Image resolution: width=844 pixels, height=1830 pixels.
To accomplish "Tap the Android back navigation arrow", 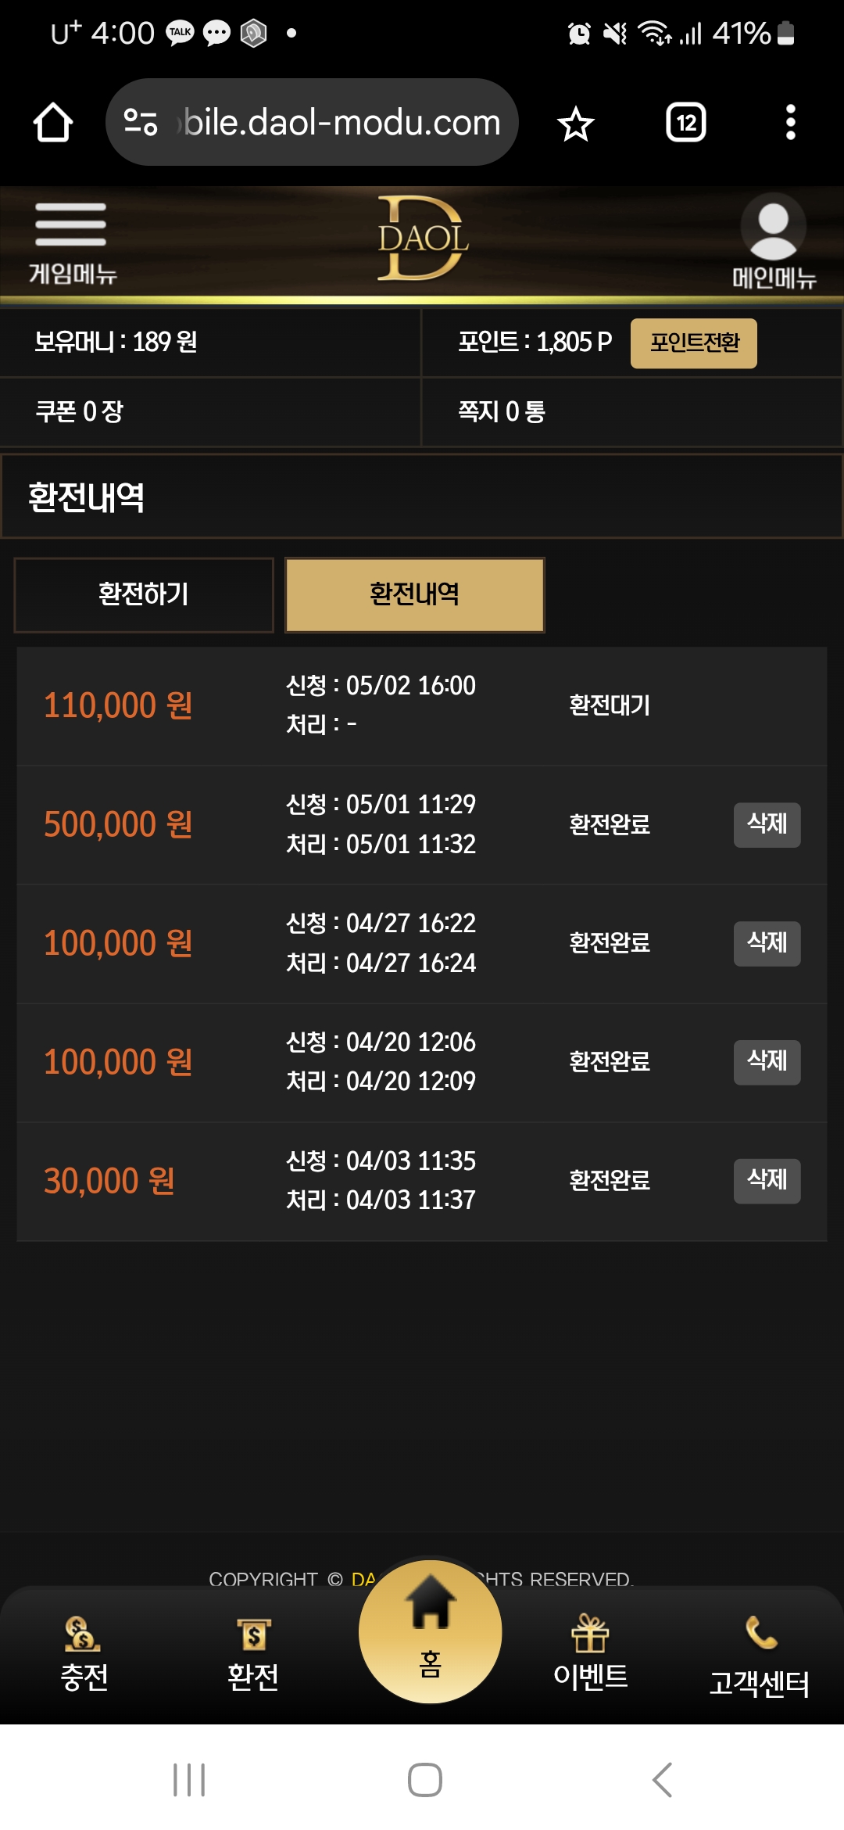I will click(662, 1780).
